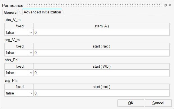Click the abs_V_m start (A) field
This screenshot has height=109, width=174.
[x=101, y=32]
